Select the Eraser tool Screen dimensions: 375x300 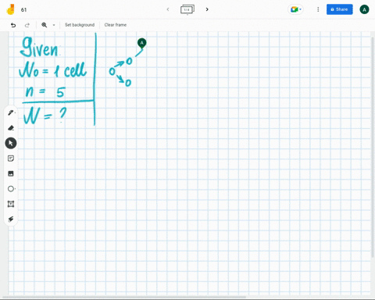click(x=11, y=128)
